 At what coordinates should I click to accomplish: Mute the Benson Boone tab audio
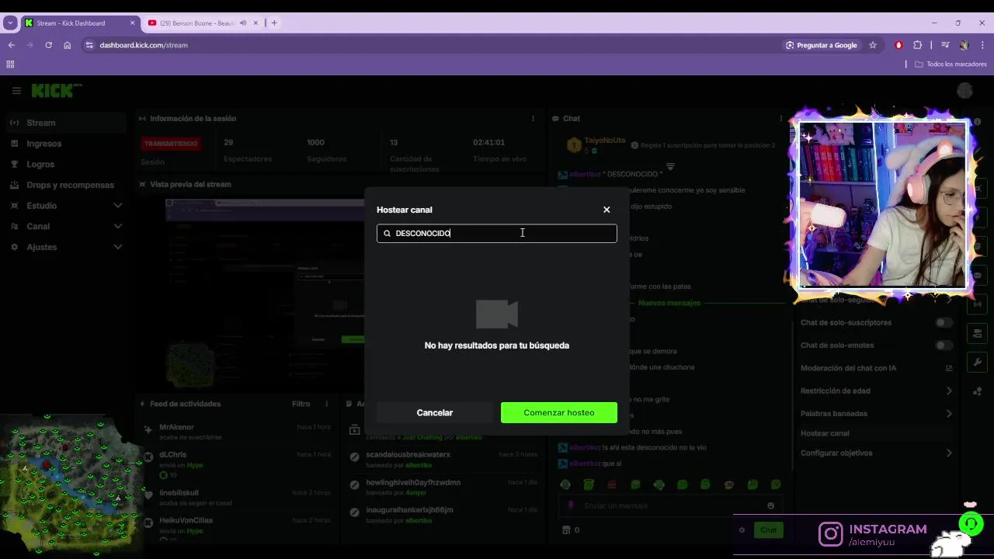pyautogui.click(x=243, y=23)
